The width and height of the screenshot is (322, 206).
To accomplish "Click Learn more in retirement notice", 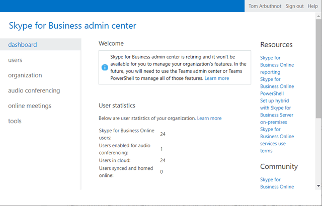I will pyautogui.click(x=217, y=78).
